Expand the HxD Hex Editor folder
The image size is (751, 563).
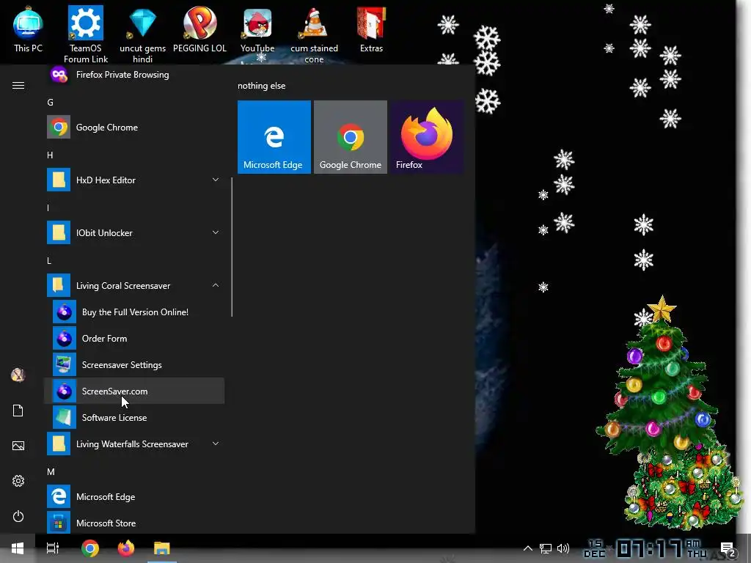click(x=134, y=180)
